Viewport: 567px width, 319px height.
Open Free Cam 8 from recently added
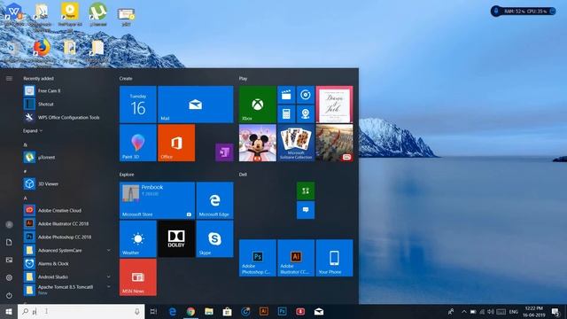[67, 90]
